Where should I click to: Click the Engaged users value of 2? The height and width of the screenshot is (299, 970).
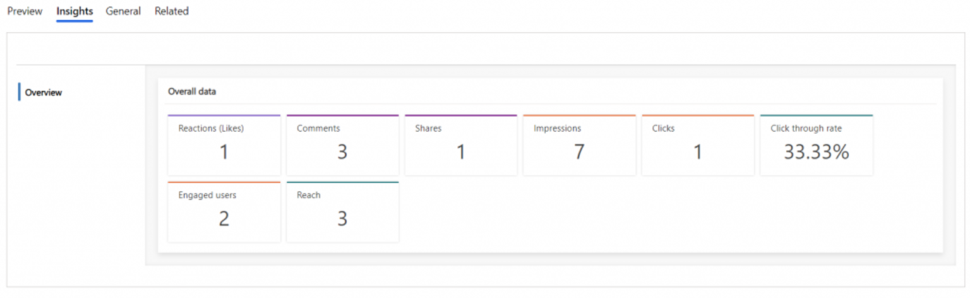224,219
